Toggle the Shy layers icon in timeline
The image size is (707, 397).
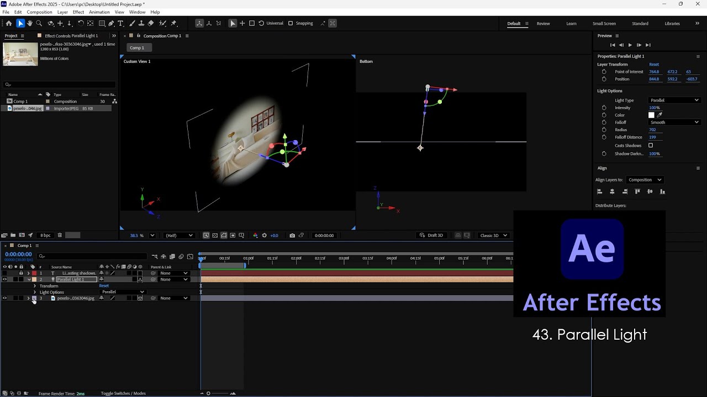(163, 256)
